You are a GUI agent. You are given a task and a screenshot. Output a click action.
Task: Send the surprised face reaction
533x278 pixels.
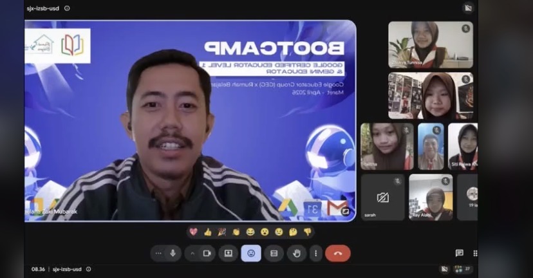tap(265, 232)
